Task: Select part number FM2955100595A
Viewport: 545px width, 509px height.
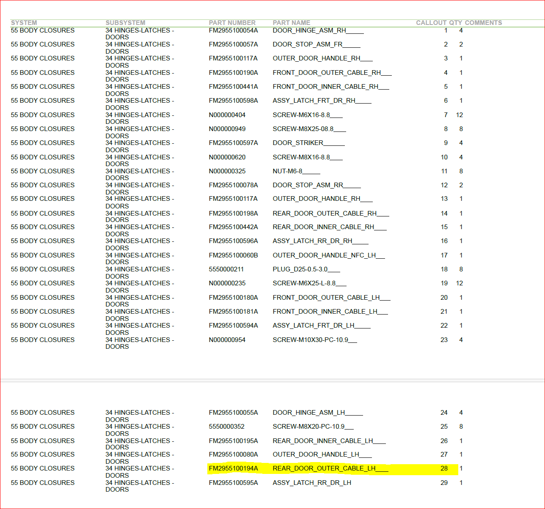Action: click(233, 483)
